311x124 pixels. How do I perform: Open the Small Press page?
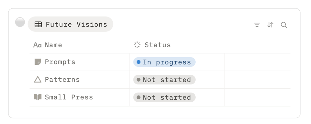pos(69,97)
